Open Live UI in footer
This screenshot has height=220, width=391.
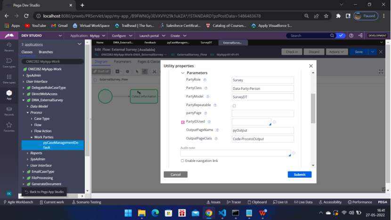[x=280, y=202]
